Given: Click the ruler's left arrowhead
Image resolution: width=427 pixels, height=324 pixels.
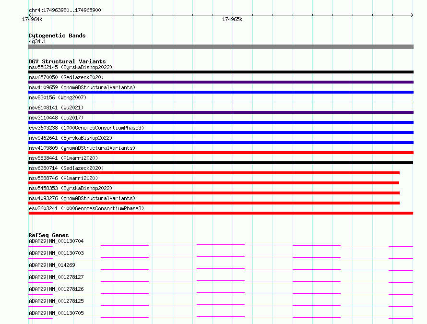Looking at the screenshot, I should pos(30,15).
